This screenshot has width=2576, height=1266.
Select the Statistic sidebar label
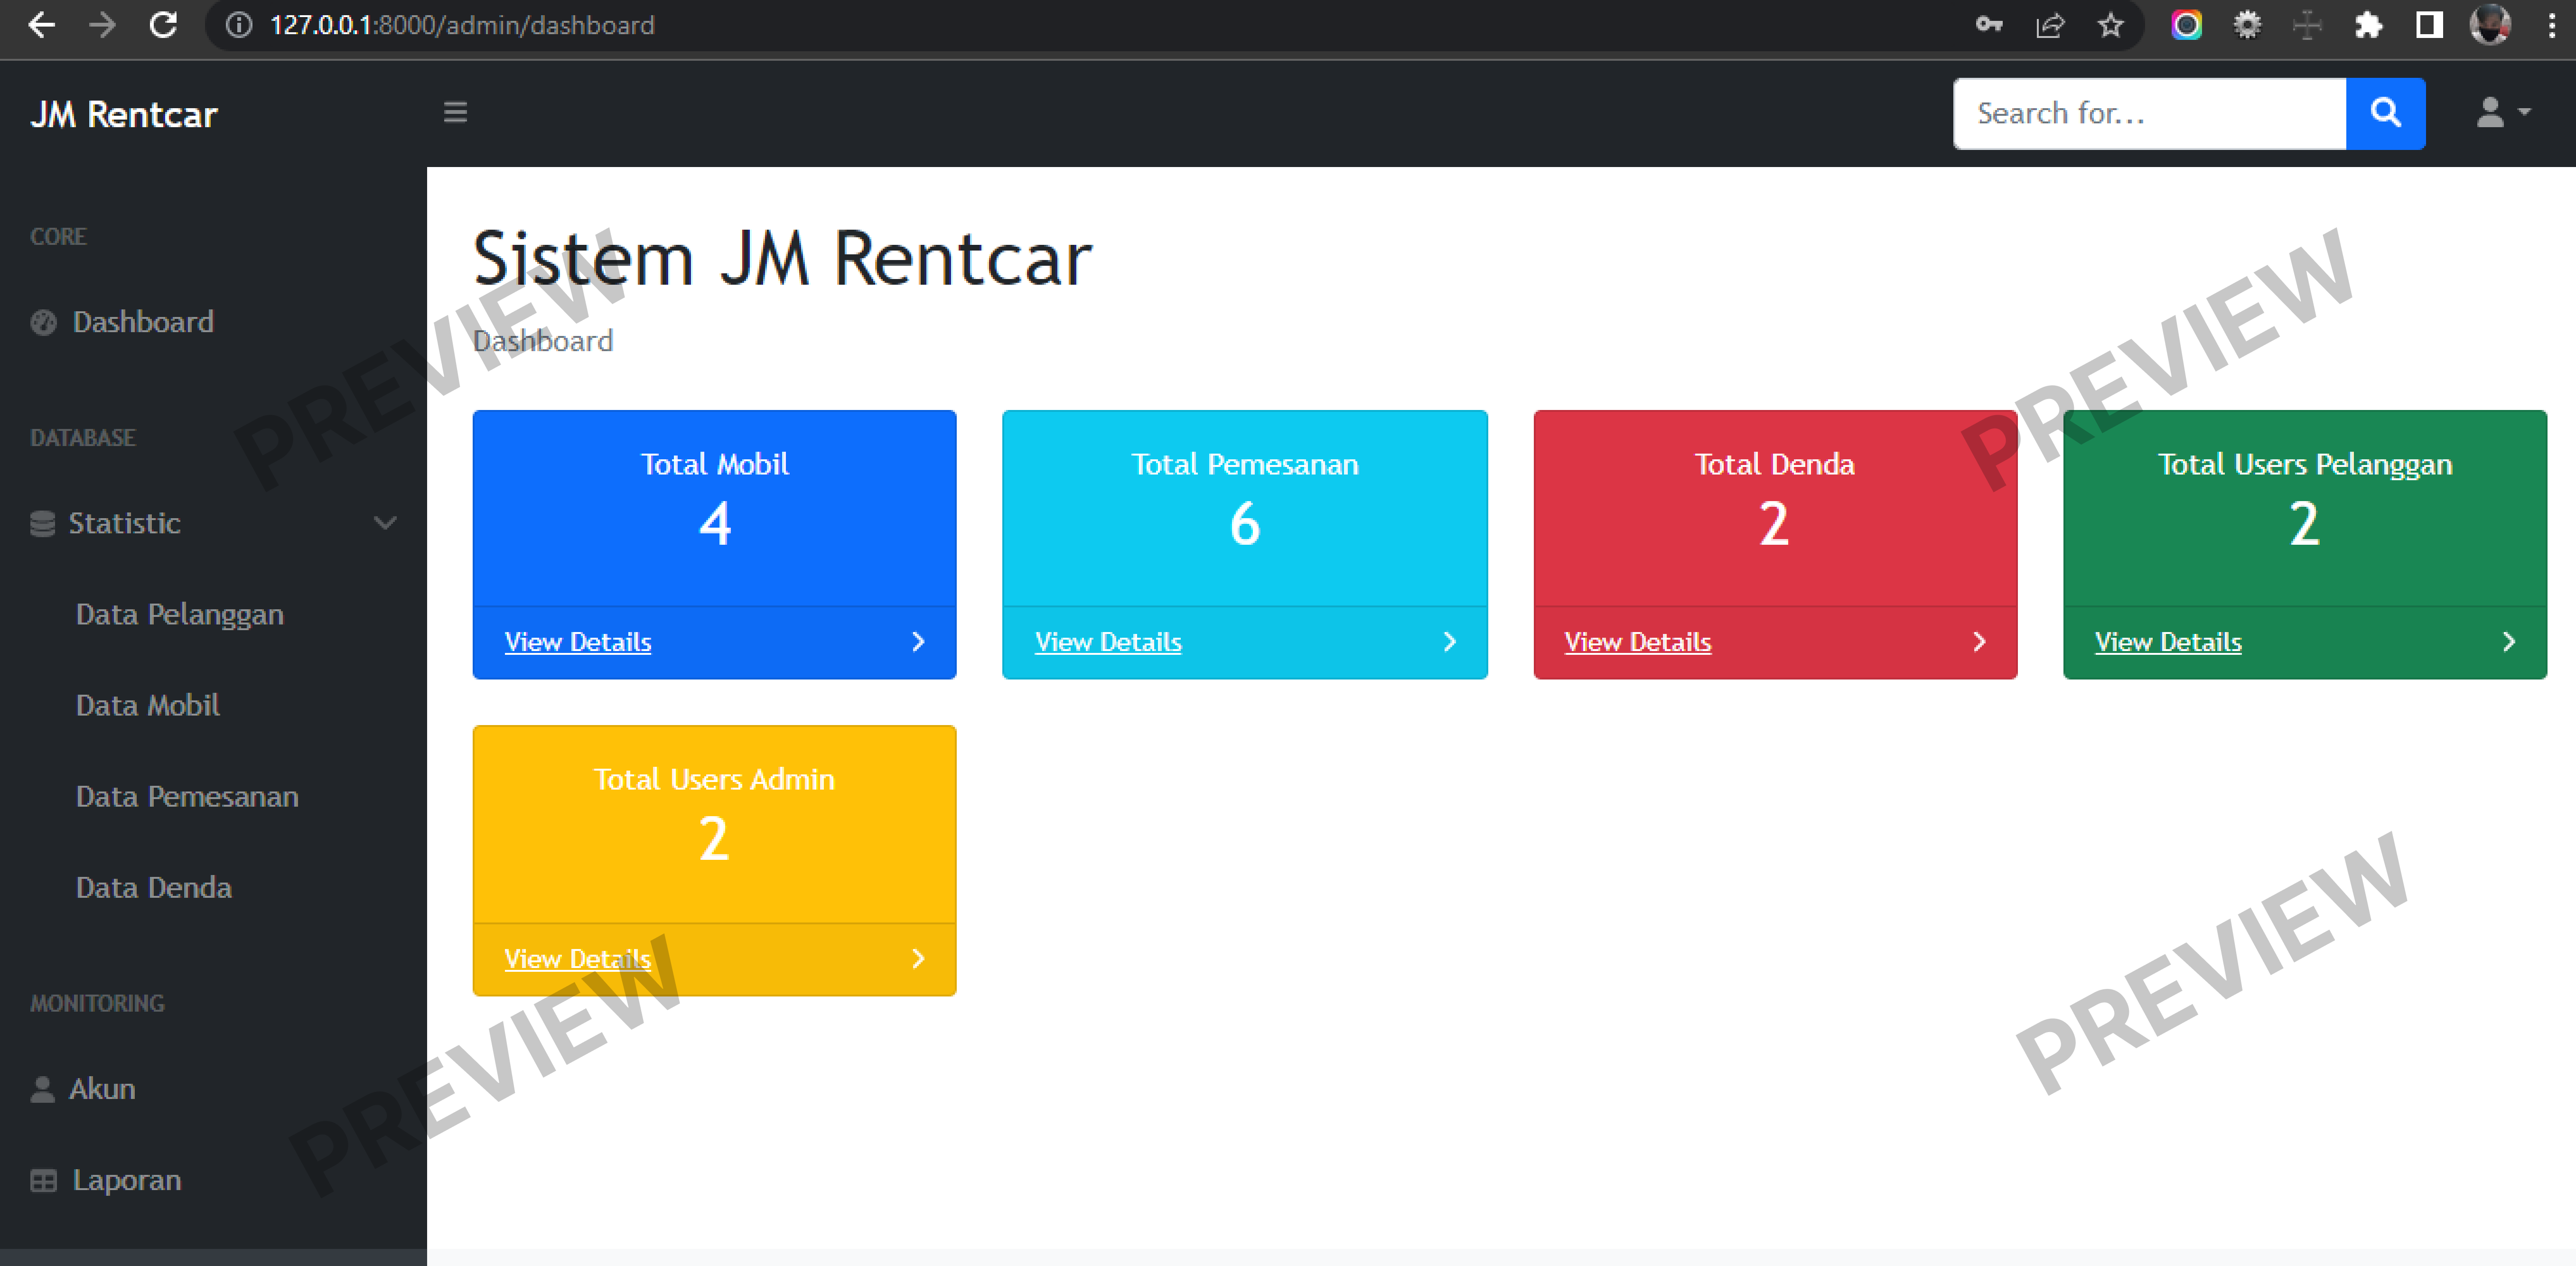click(124, 523)
